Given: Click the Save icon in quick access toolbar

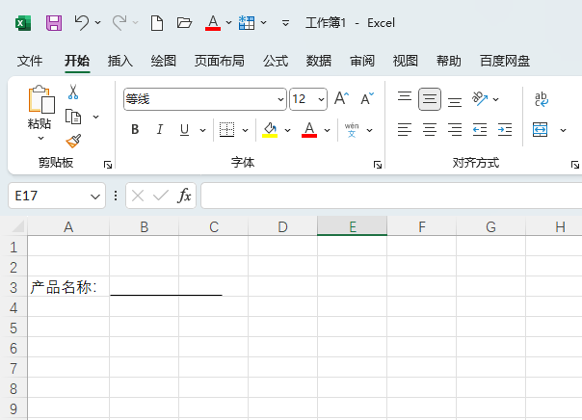Looking at the screenshot, I should (x=54, y=23).
